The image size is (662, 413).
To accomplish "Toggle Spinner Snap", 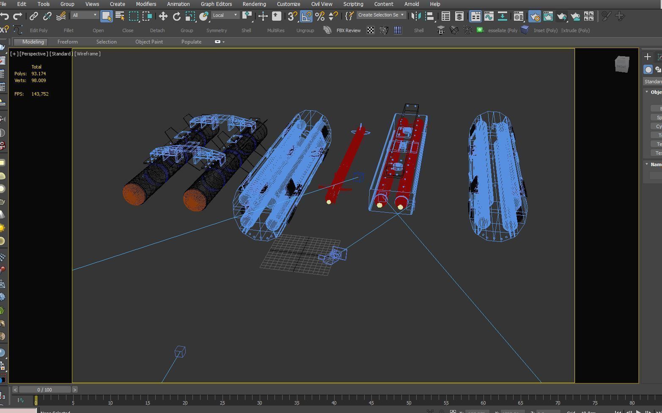I will coord(333,16).
